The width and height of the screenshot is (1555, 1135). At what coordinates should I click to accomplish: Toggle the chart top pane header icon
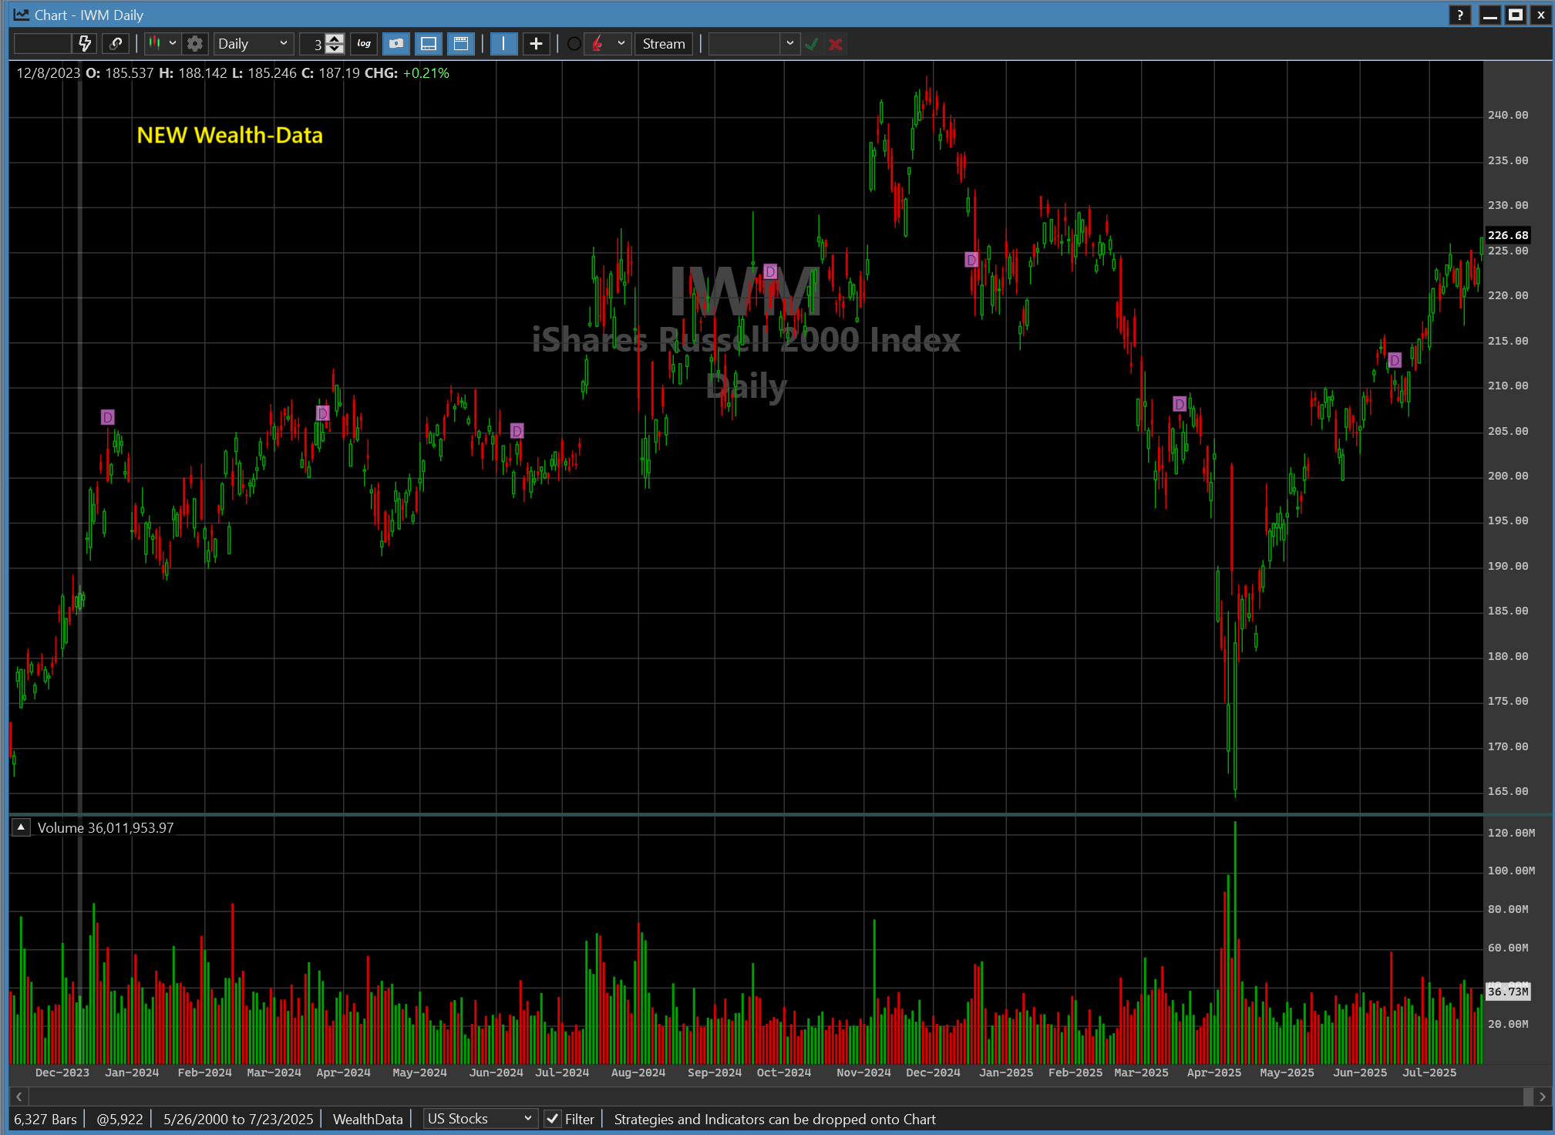pos(461,44)
